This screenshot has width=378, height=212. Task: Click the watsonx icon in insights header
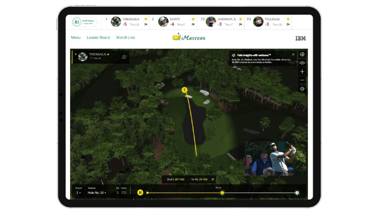pyautogui.click(x=234, y=55)
